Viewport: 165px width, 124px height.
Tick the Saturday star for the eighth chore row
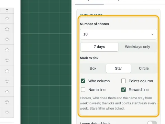click(x=7, y=92)
